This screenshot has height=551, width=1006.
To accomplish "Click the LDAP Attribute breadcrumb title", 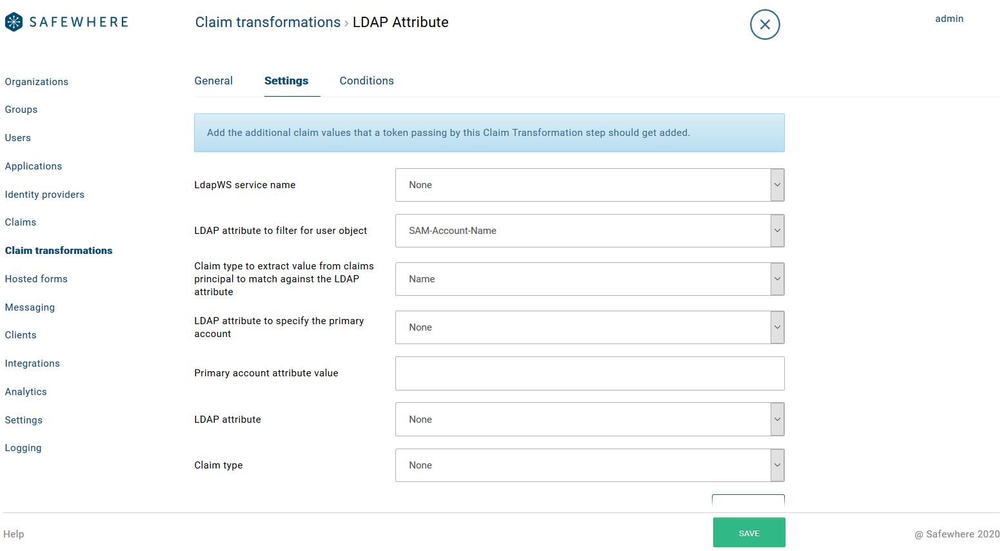I will tap(400, 22).
